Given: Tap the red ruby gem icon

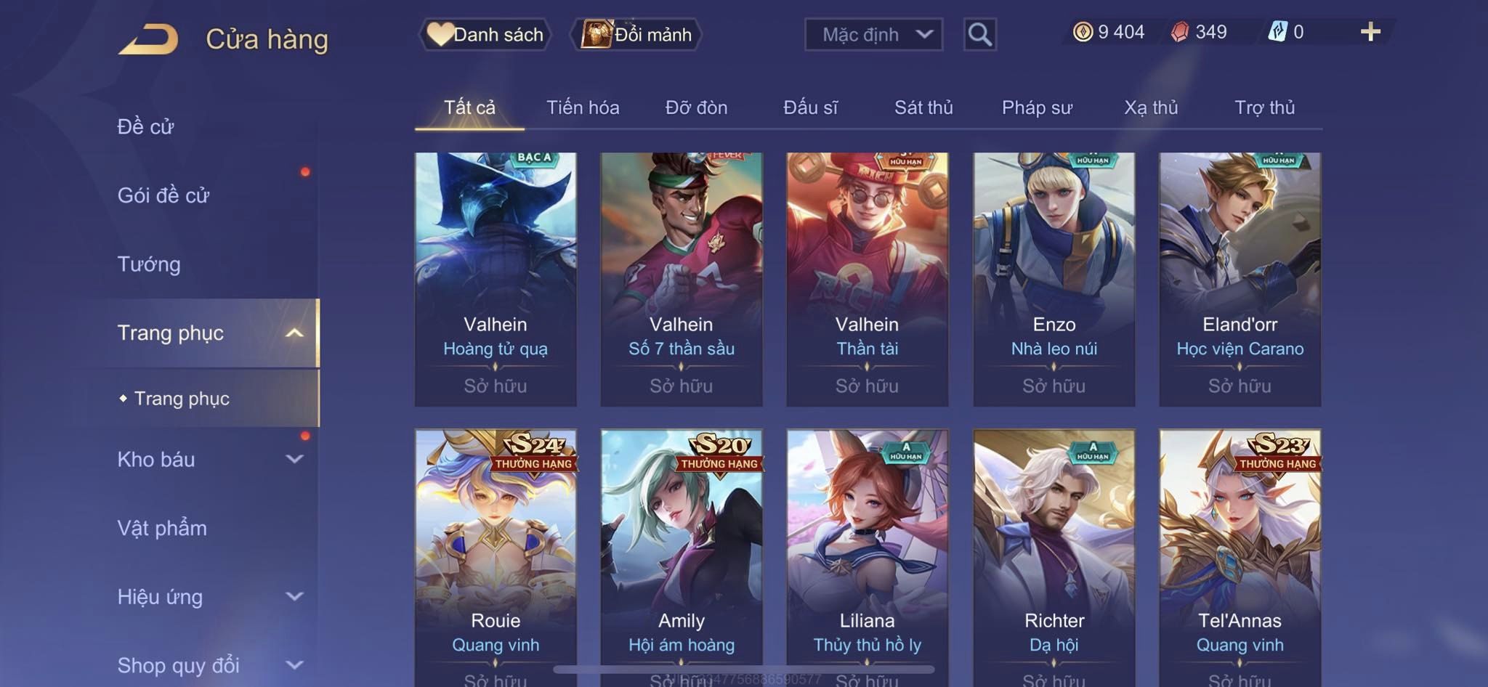Looking at the screenshot, I should (1180, 32).
